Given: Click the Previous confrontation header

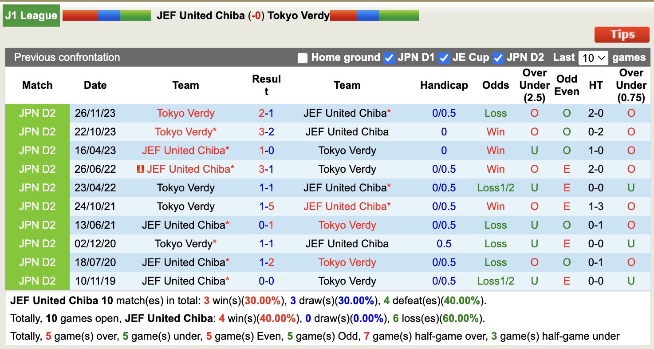Looking at the screenshot, I should [67, 57].
